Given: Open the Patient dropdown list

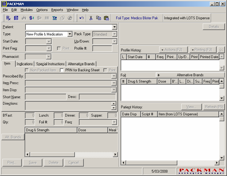Looking at the screenshot, I should click(x=114, y=27).
